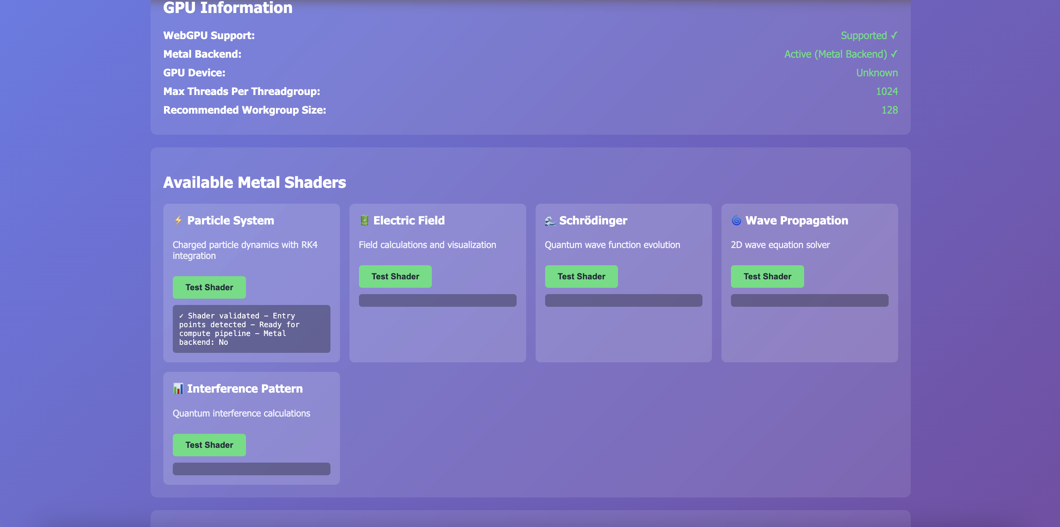Click the empty Electric Field output bar

tap(437, 300)
